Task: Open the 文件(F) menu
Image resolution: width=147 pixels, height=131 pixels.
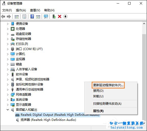Action: [7, 10]
